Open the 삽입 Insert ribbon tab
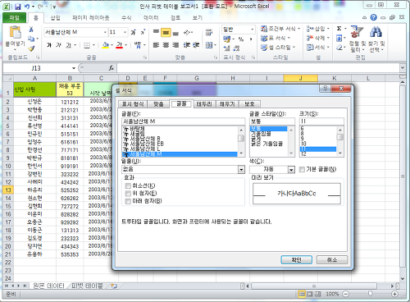This screenshot has height=302, width=410. pos(55,18)
